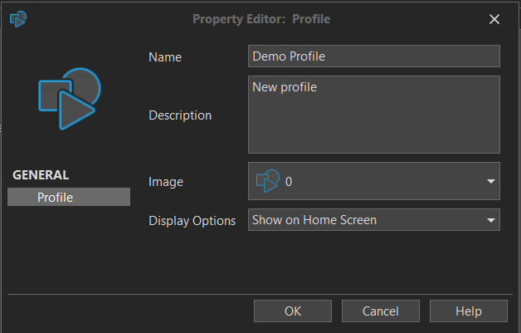This screenshot has height=333, width=521.
Task: Click the app icon in title bar
Action: pos(17,18)
